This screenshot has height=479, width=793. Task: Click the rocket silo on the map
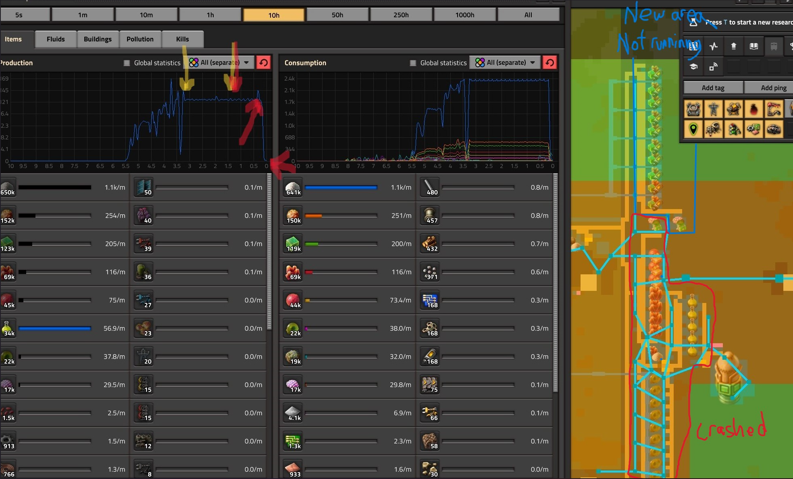[x=729, y=378]
